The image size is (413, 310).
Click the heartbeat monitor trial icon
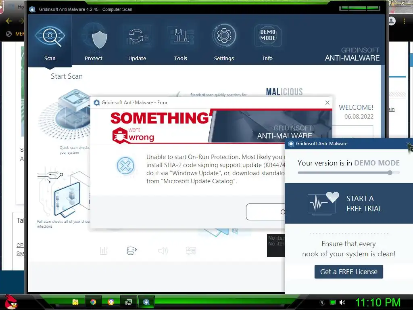pos(323,203)
